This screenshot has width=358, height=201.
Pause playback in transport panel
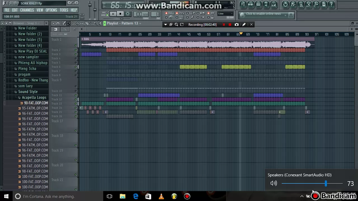[113, 14]
